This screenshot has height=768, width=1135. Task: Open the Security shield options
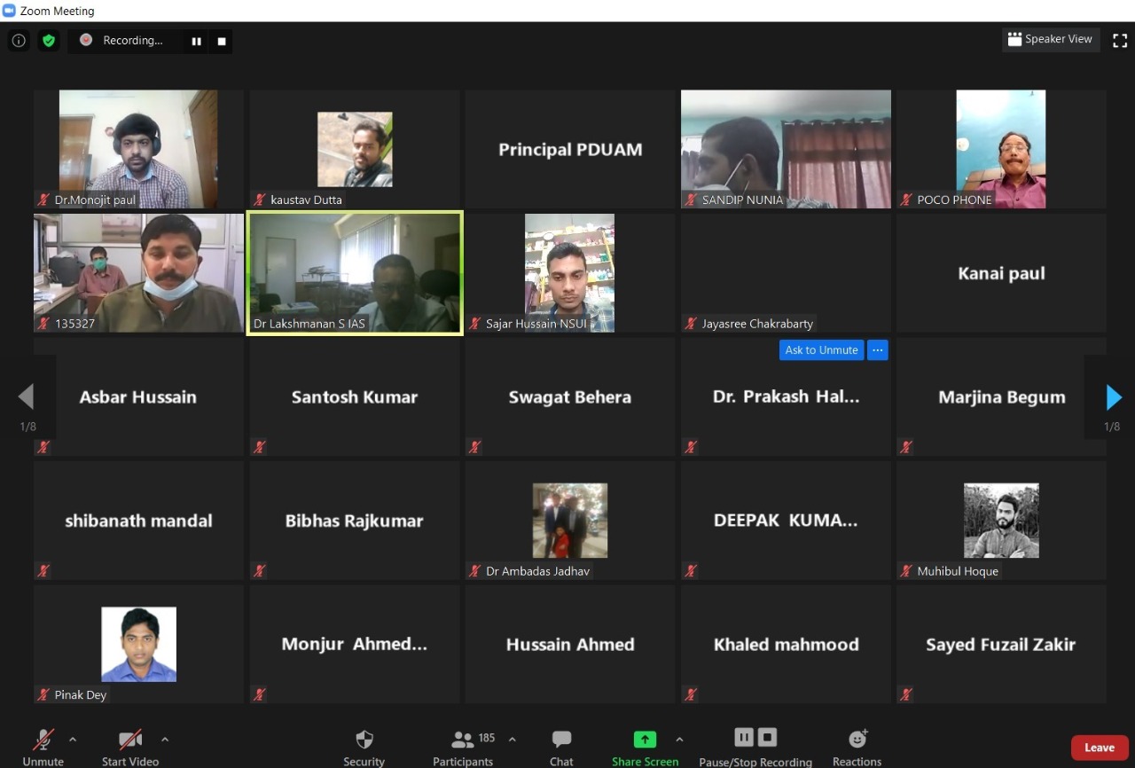[x=364, y=748]
